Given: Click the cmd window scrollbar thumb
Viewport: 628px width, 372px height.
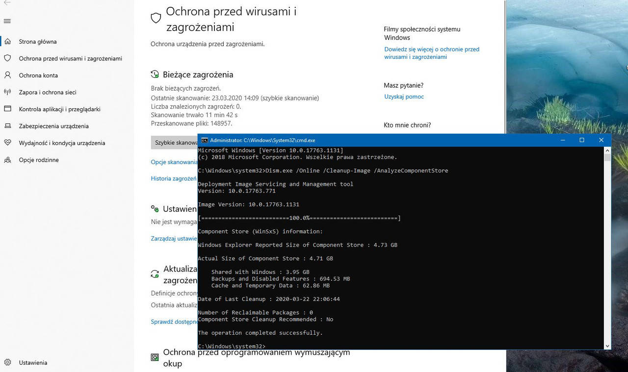Looking at the screenshot, I should pyautogui.click(x=607, y=157).
